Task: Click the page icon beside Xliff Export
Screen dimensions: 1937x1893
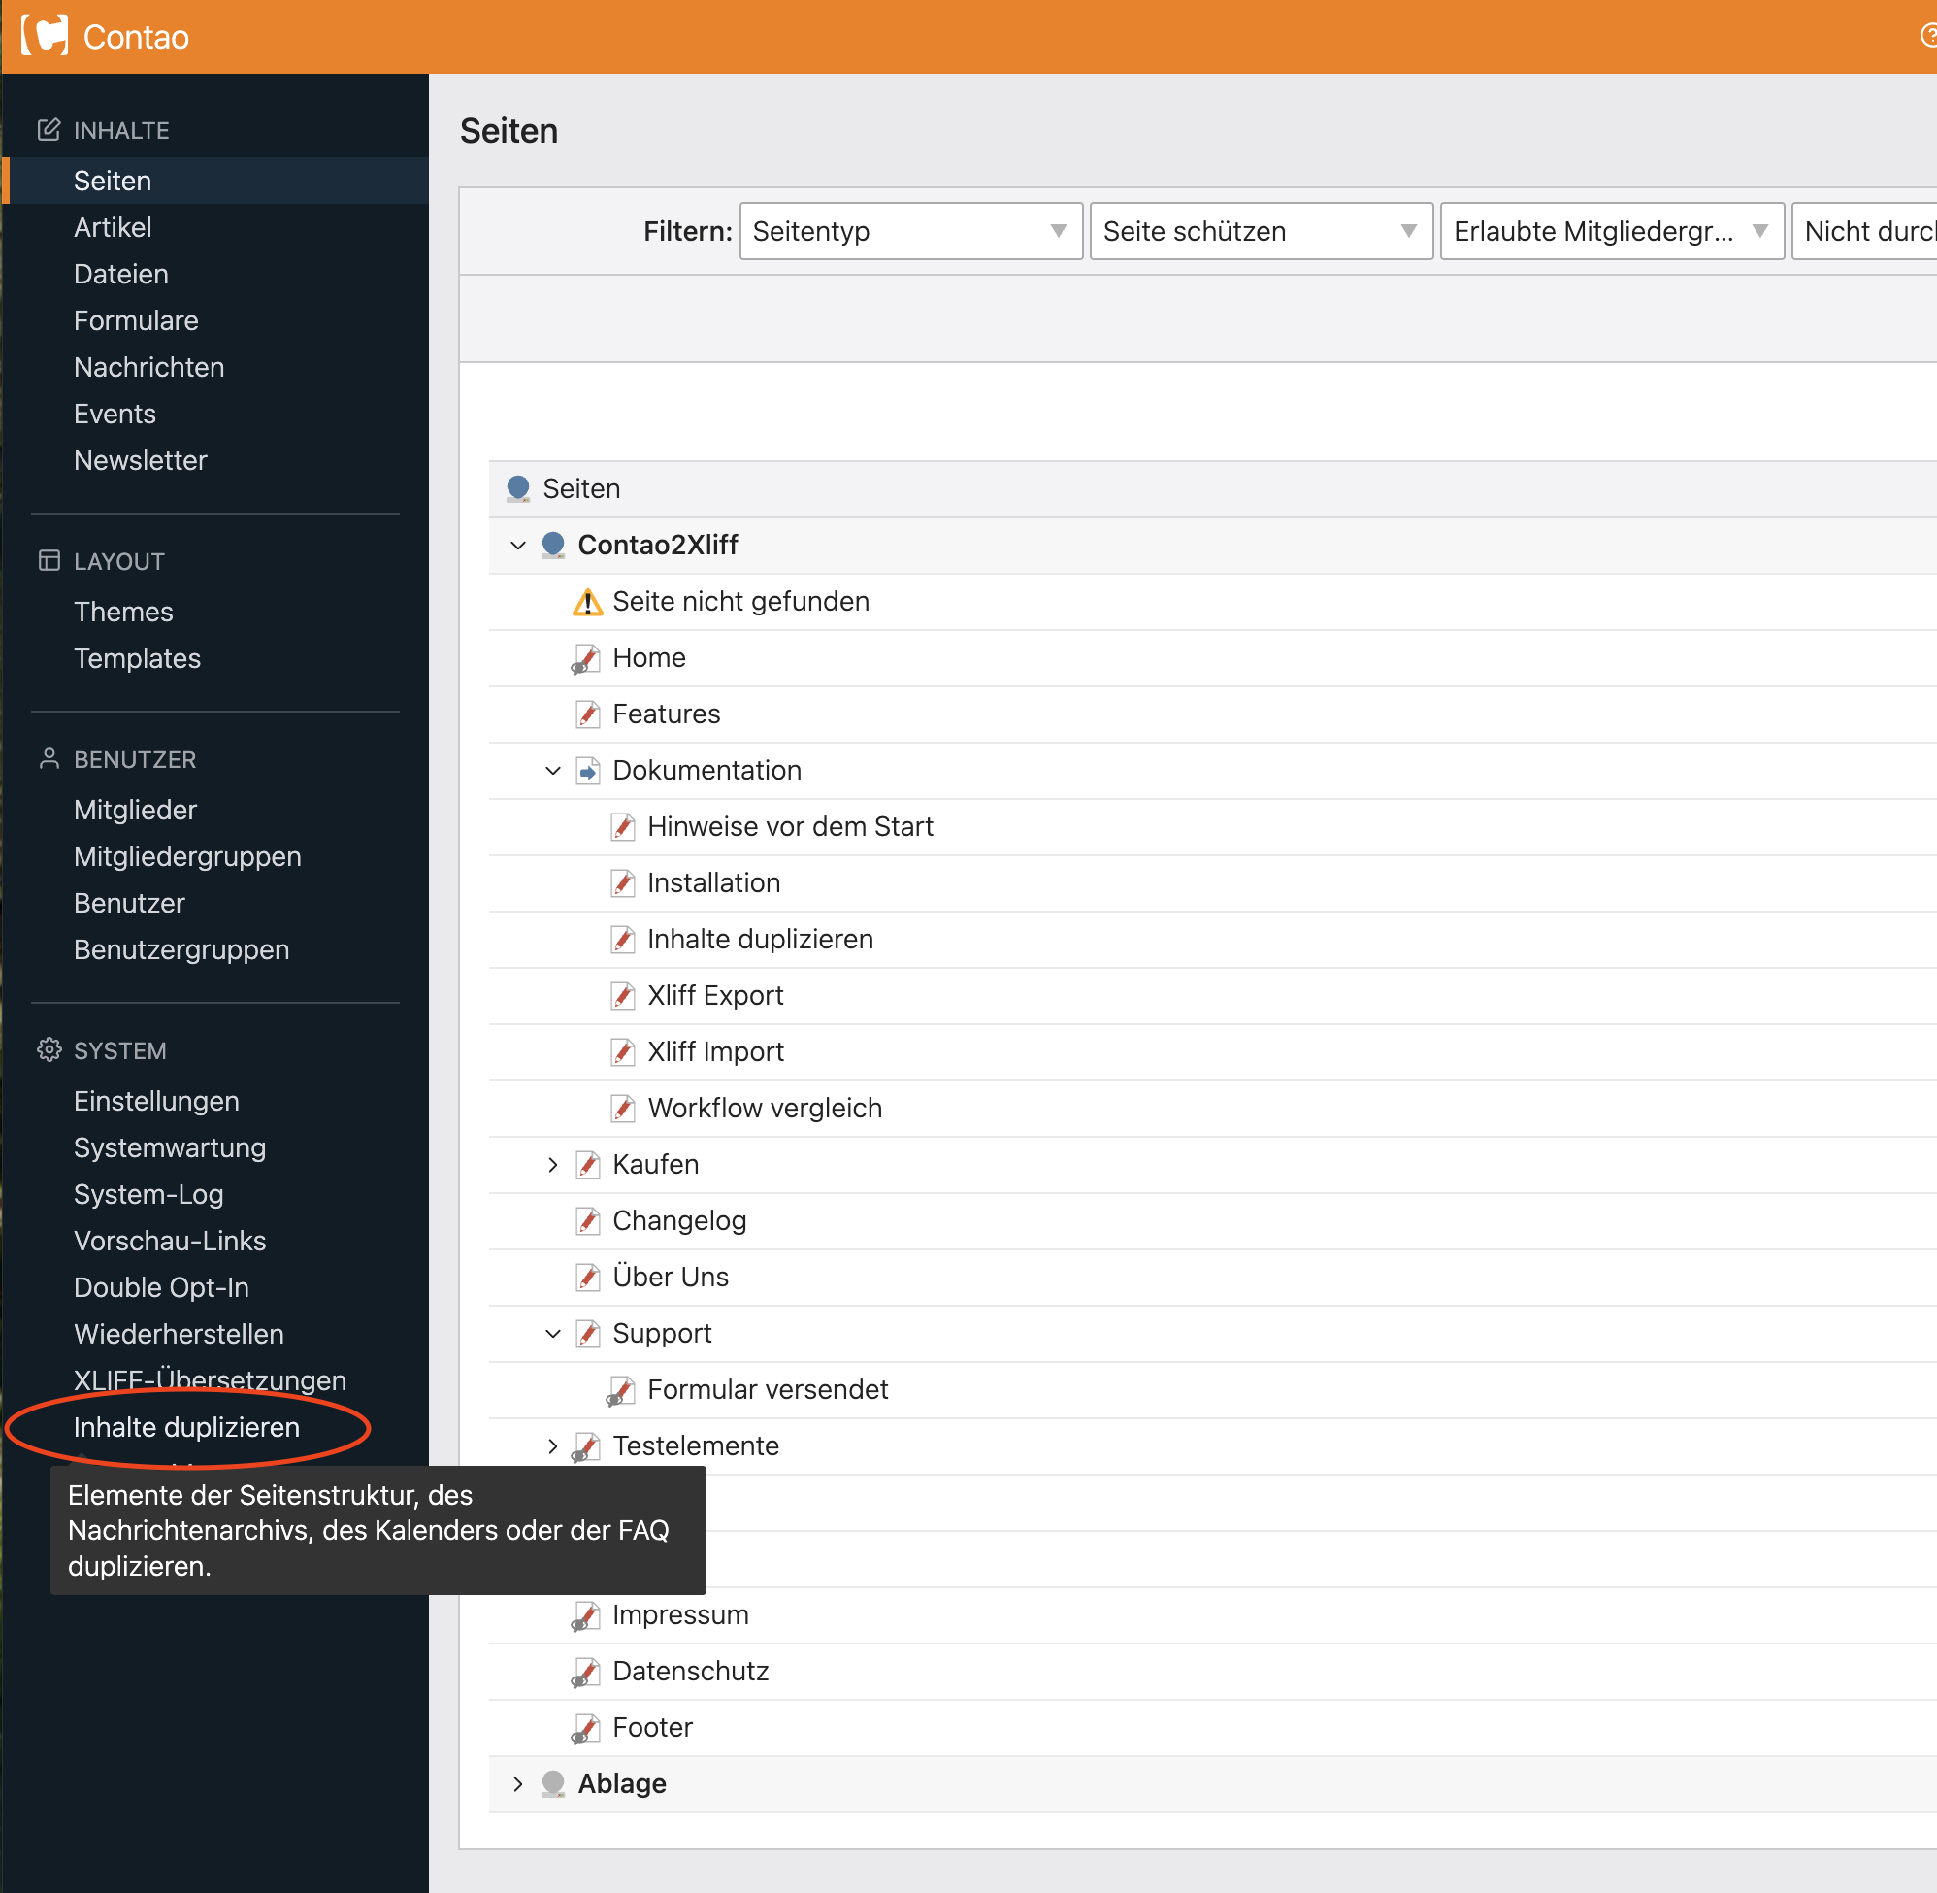Action: coord(623,995)
